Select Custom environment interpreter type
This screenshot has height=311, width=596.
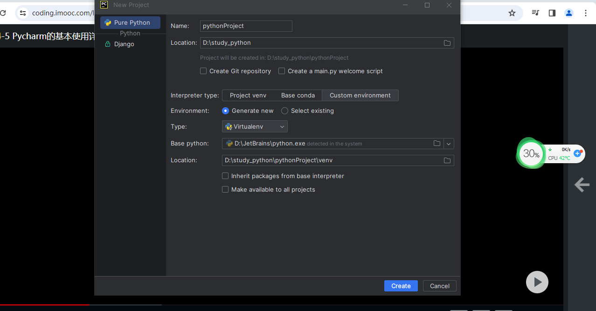pos(360,95)
